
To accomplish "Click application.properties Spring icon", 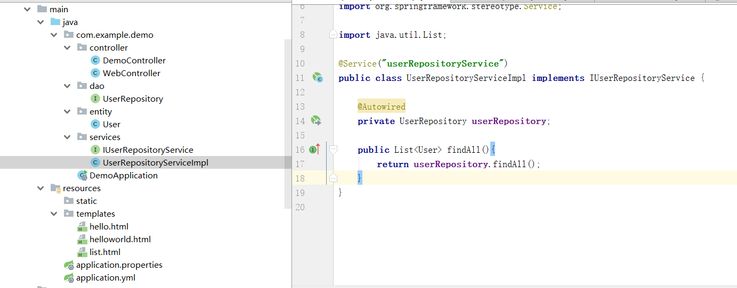I will tap(68, 265).
